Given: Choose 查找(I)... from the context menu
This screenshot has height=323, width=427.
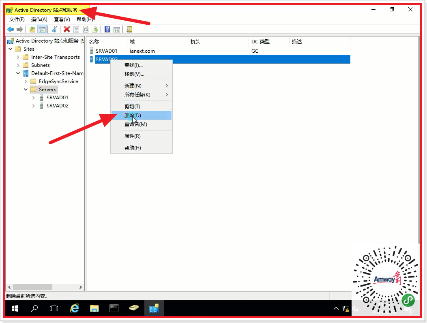Looking at the screenshot, I should point(142,65).
